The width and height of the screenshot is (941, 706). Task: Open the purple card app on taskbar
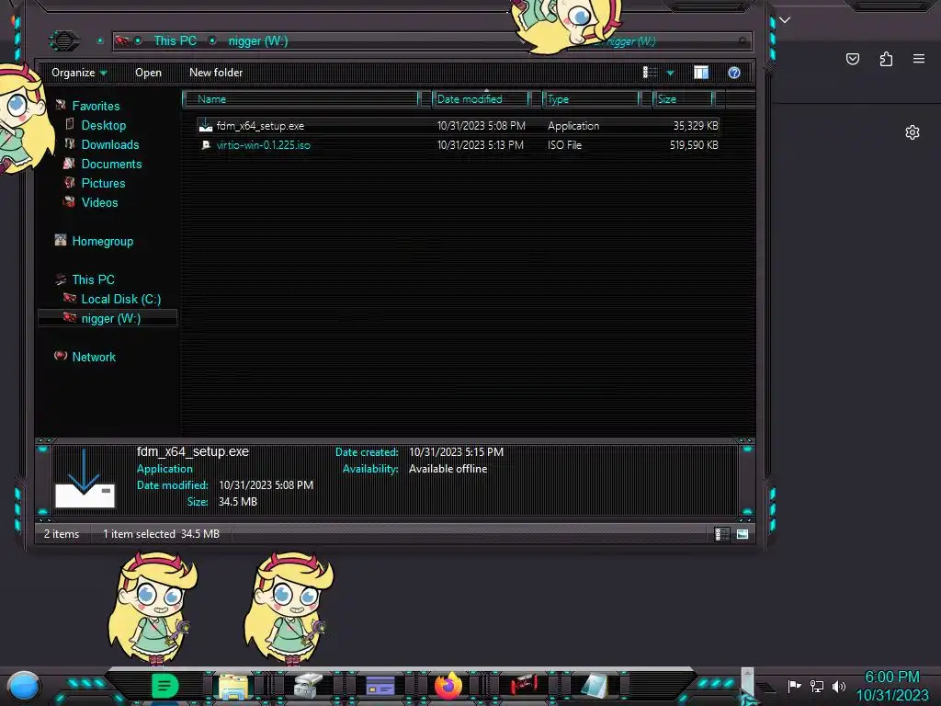coord(380,686)
